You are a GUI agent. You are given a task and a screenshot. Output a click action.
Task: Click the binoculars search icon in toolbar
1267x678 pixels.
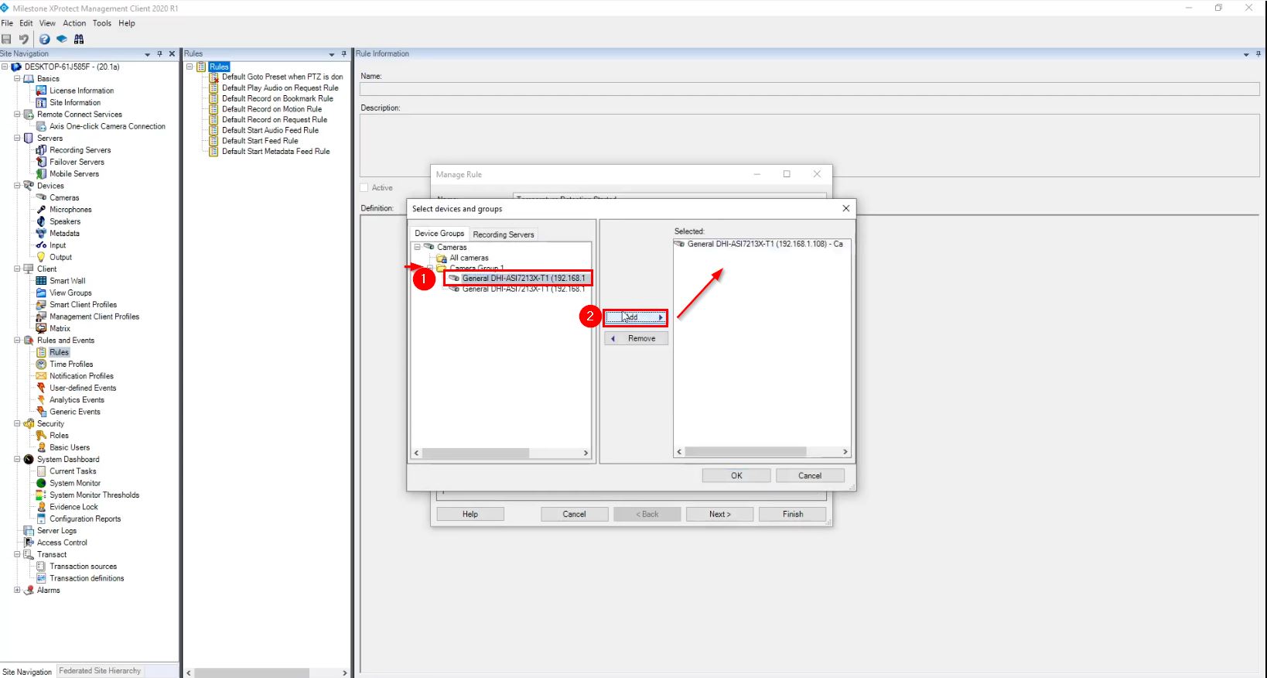pos(79,39)
